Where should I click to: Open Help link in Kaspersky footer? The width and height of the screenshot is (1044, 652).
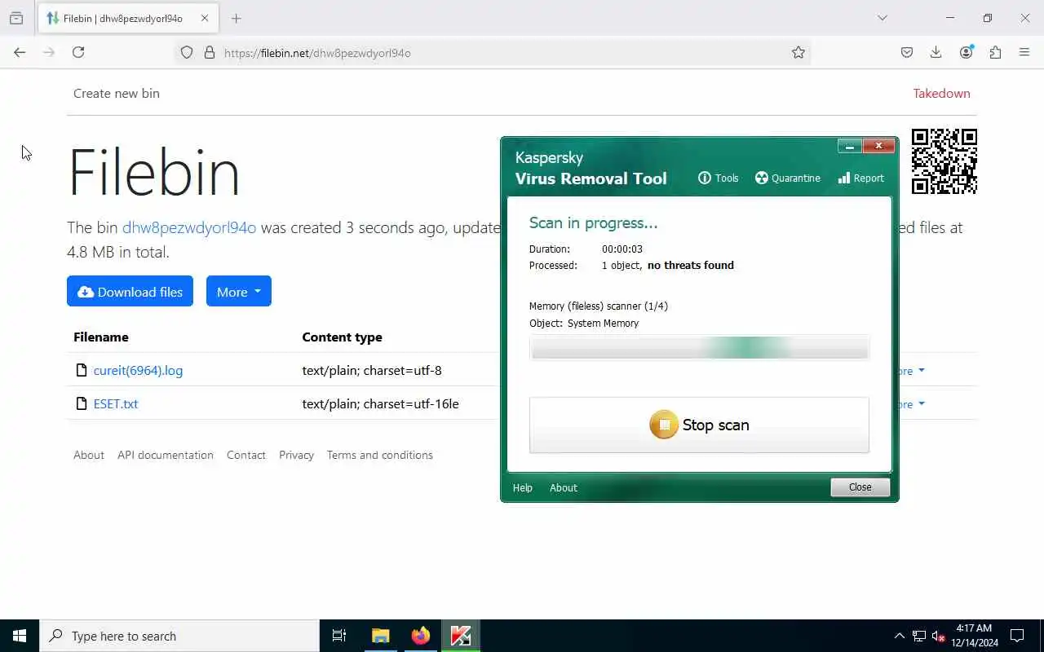coord(522,487)
